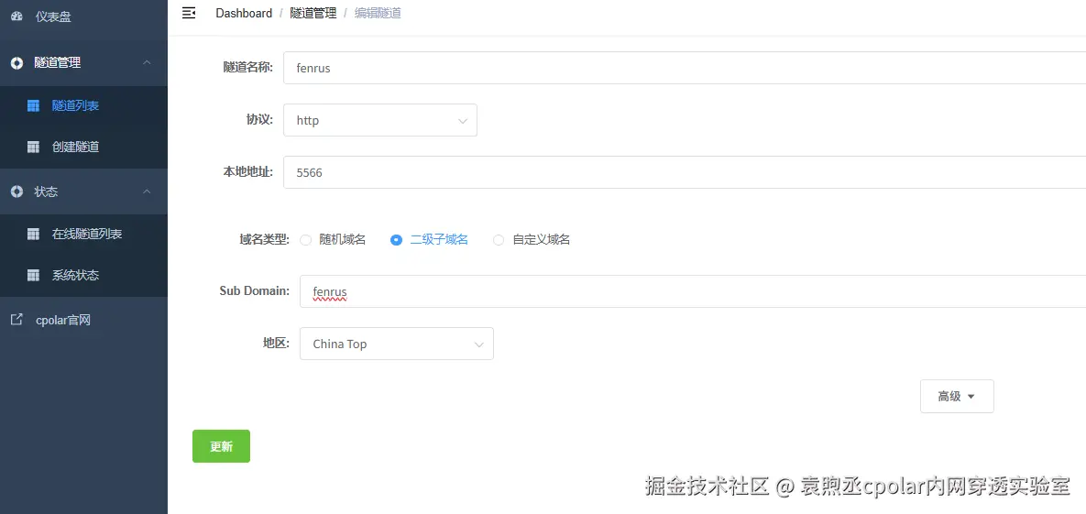Click the 隧道名称 input field
Image resolution: width=1086 pixels, height=514 pixels.
click(x=685, y=68)
